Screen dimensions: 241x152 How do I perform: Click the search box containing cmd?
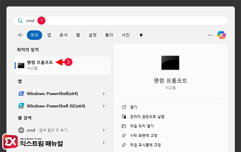121,21
